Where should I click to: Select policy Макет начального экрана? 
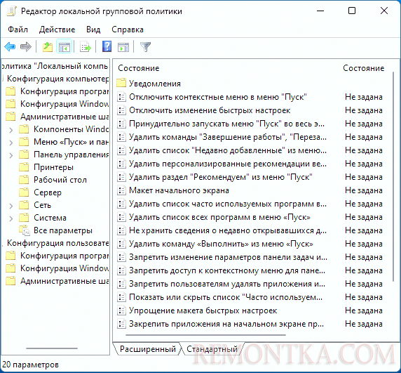tap(179, 190)
